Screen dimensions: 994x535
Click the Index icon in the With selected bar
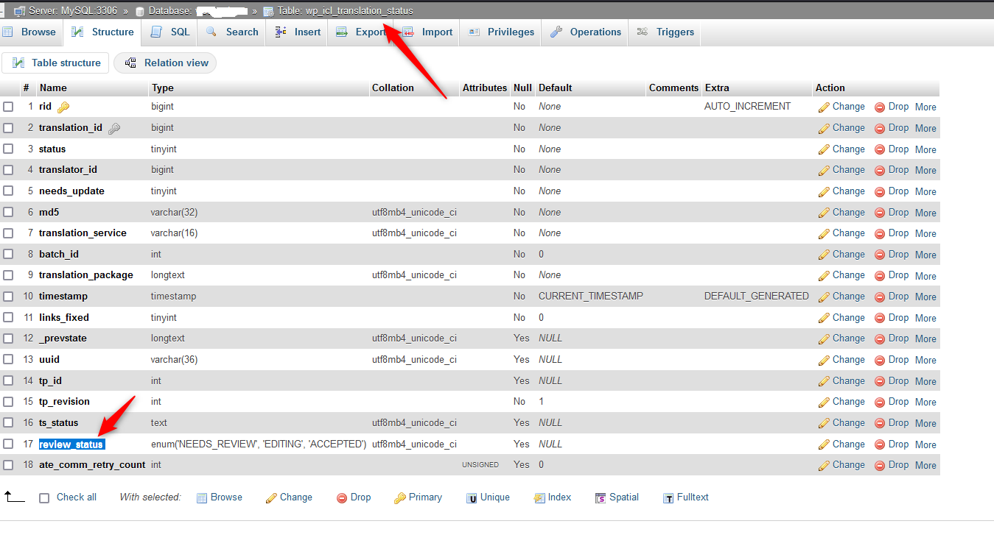[539, 498]
